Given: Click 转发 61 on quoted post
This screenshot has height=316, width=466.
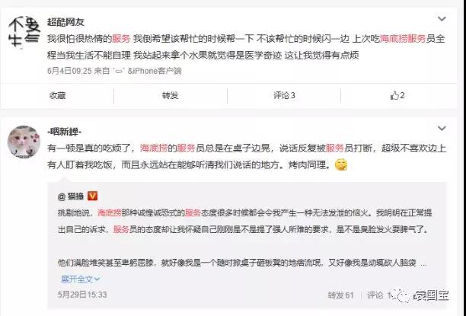Looking at the screenshot, I should click(340, 295).
